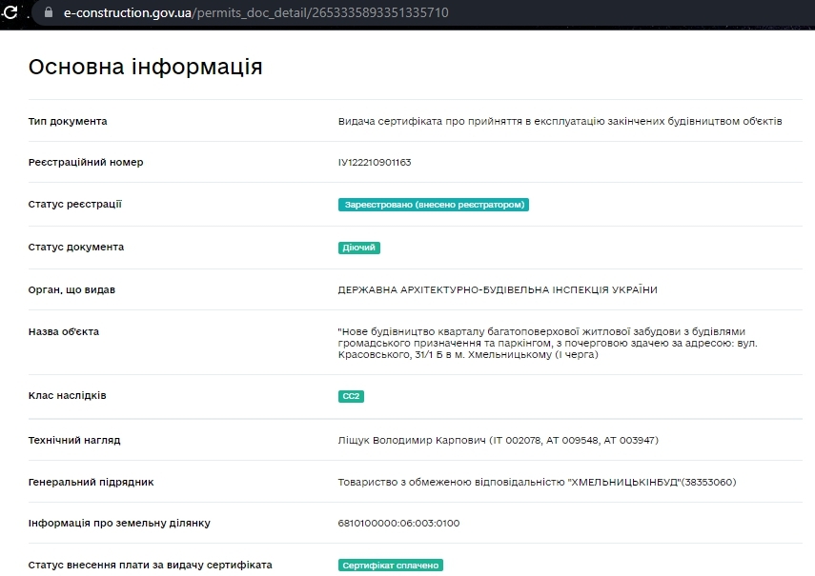Select supervisor 'Ліщук Володимир Карпович' text
This screenshot has height=576, width=815.
[412, 441]
